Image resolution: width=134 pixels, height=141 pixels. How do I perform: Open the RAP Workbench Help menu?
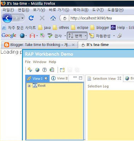[52, 62]
